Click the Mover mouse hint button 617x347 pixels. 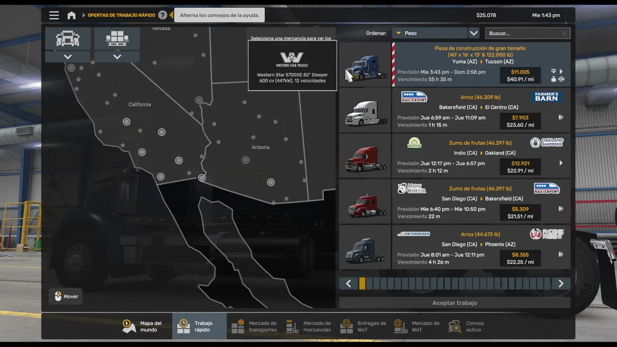[66, 296]
